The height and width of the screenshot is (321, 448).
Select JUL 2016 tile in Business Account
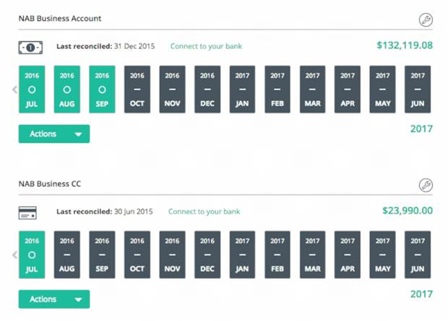pyautogui.click(x=32, y=90)
